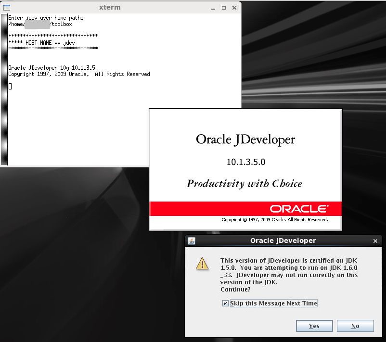The image size is (386, 342).
Task: Click the Oracle logo on splash screen
Action: [x=299, y=209]
